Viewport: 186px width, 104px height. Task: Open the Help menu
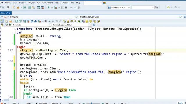(78, 3)
